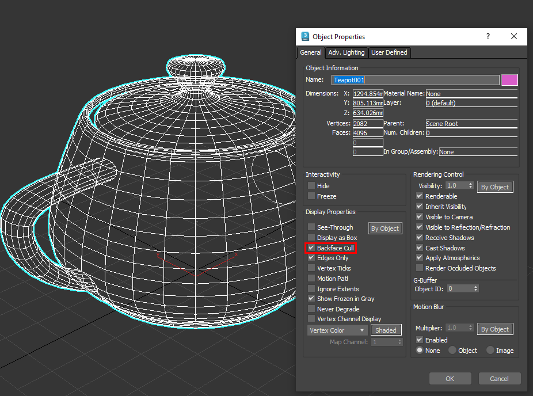
Task: Click the In Group/Assembly value None
Action: tap(478, 152)
